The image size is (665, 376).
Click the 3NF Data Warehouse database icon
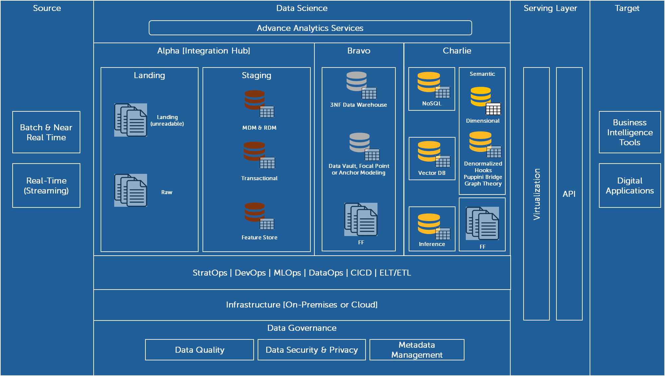[x=362, y=85]
